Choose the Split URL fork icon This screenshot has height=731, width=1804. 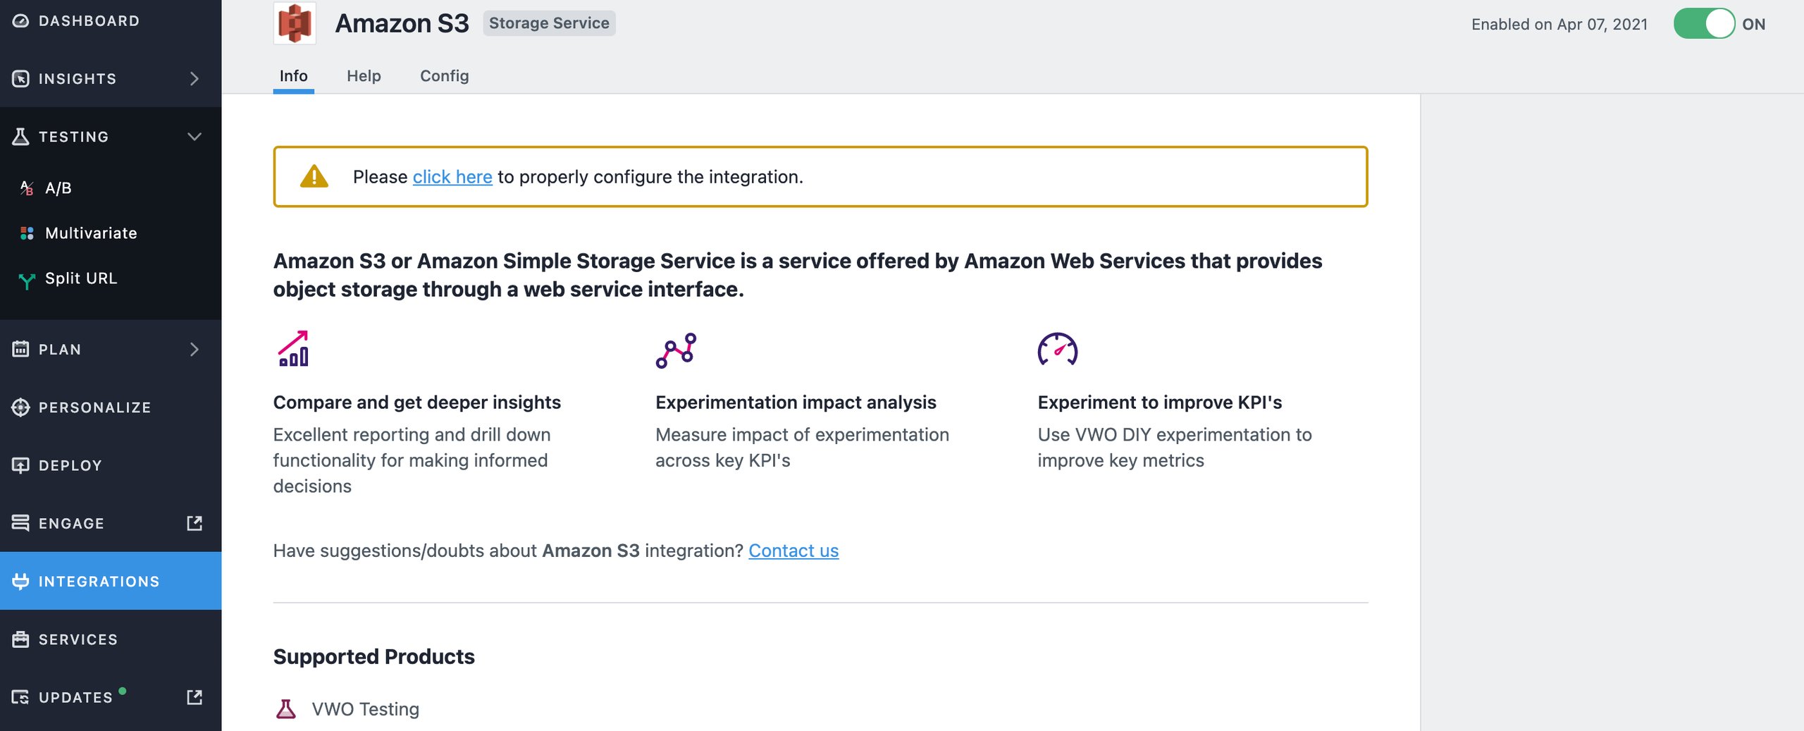(27, 281)
